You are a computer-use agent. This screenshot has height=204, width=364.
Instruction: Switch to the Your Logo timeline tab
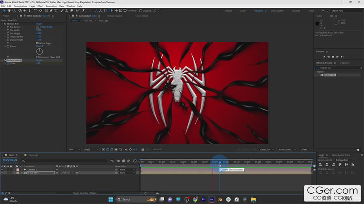point(33,155)
